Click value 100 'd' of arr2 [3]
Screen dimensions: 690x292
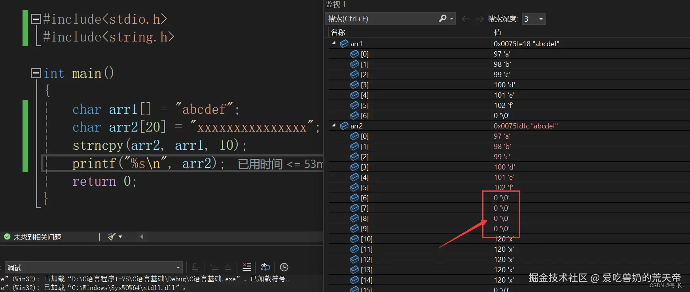[504, 167]
